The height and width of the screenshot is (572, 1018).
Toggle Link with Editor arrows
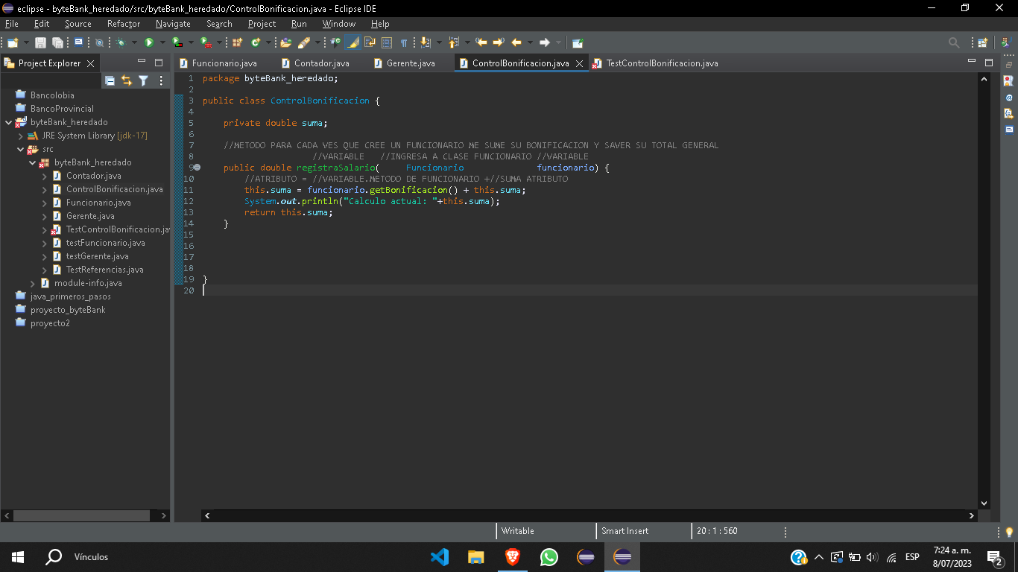pos(126,80)
